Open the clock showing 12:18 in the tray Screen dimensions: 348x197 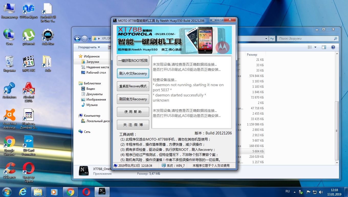[x=334, y=192]
